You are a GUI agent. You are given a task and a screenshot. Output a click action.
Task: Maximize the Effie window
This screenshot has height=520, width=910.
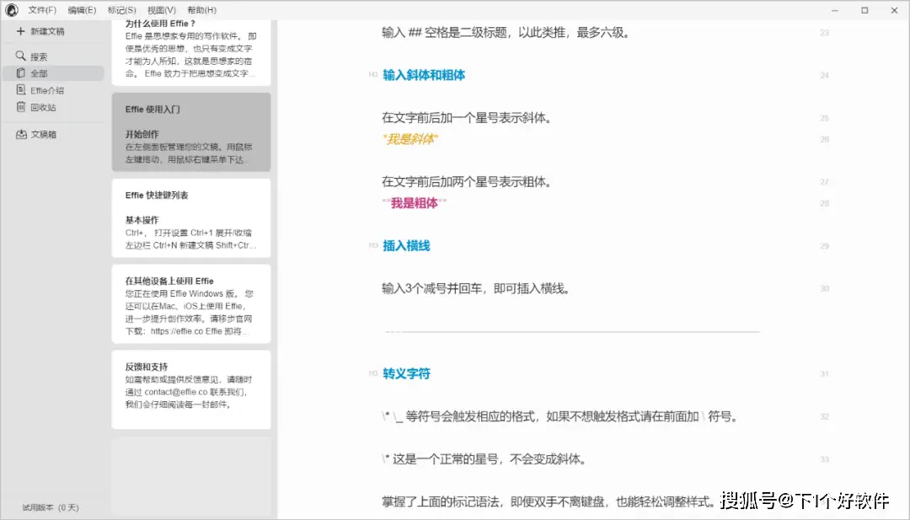tap(864, 10)
